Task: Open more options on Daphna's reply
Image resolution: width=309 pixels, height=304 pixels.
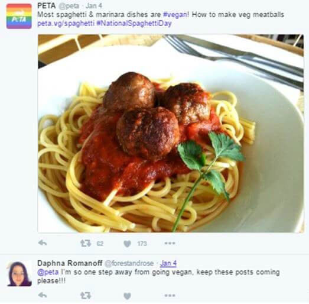Action: coord(170,295)
